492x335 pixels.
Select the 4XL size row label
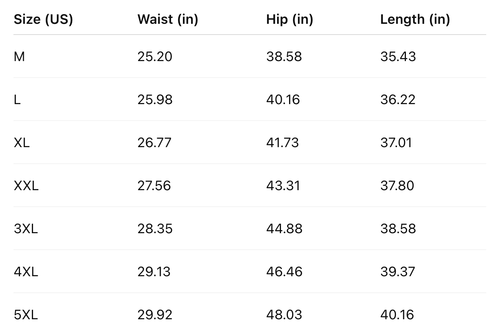pos(26,272)
